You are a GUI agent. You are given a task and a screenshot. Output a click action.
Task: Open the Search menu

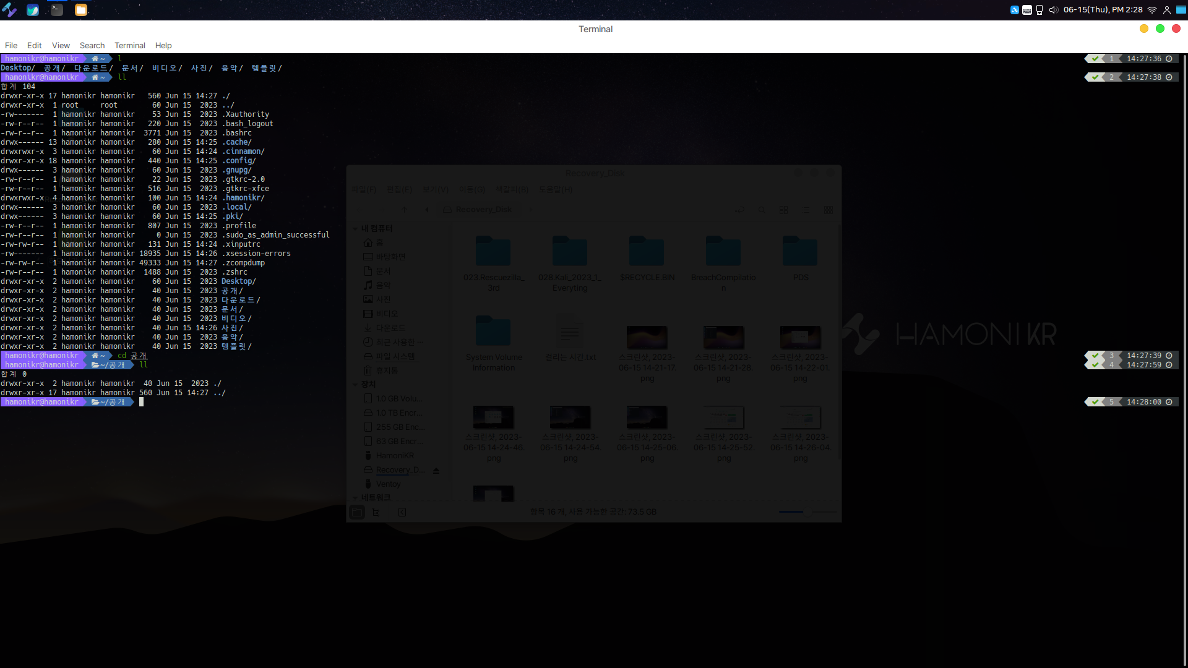tap(92, 46)
